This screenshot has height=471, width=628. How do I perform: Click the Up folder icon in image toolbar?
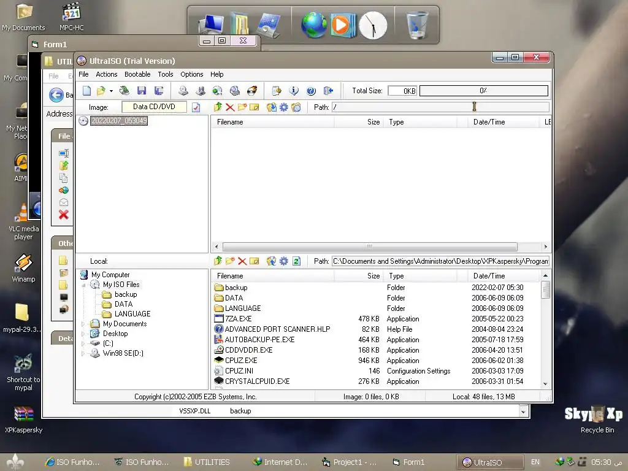pos(218,107)
